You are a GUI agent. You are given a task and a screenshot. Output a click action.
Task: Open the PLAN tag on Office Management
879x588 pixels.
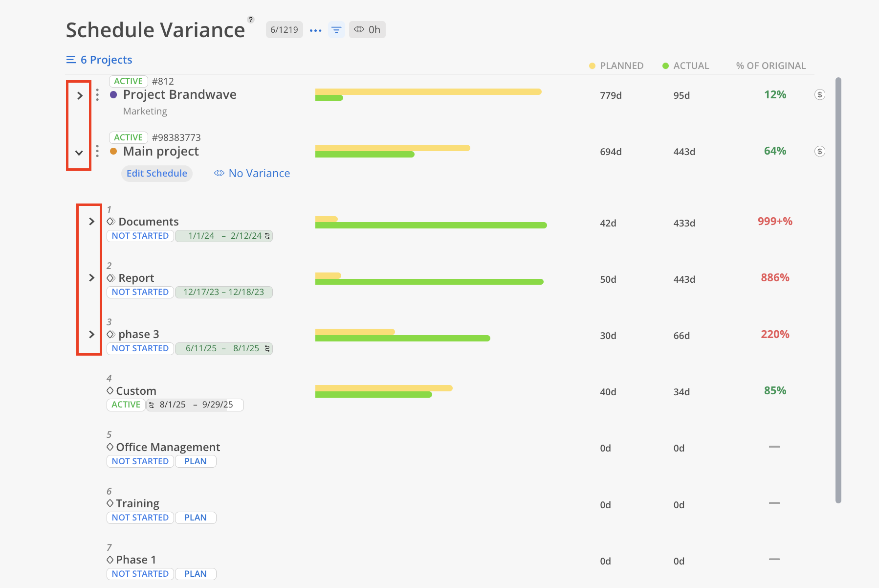pos(196,461)
